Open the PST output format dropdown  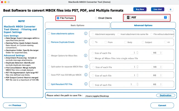[146, 18]
